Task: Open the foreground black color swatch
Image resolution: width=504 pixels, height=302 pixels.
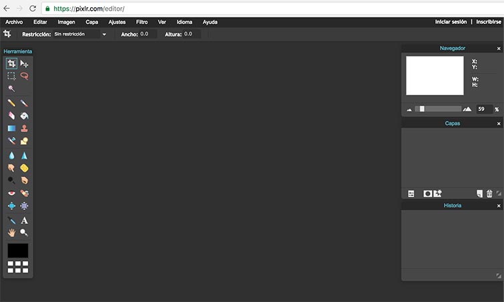Action: (17, 251)
